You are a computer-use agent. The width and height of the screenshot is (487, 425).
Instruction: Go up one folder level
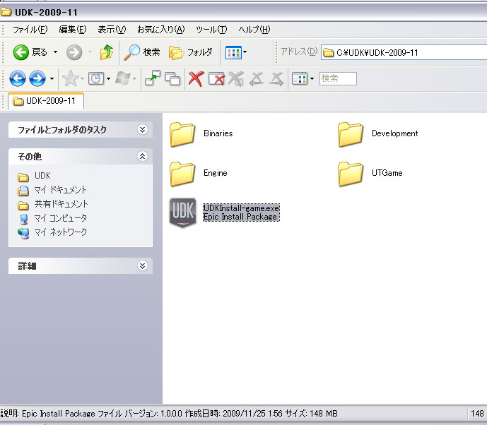pyautogui.click(x=107, y=52)
